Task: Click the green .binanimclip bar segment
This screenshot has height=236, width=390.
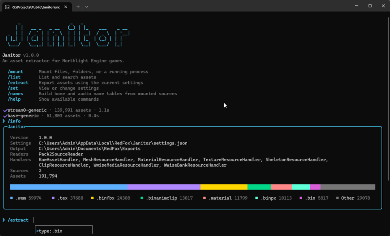Action: (259, 187)
